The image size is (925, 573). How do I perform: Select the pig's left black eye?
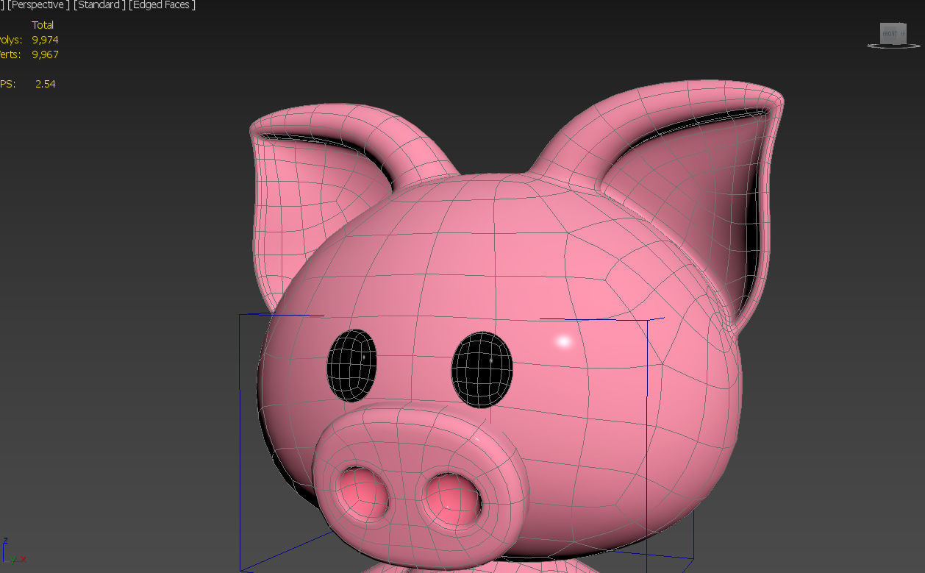pos(351,365)
